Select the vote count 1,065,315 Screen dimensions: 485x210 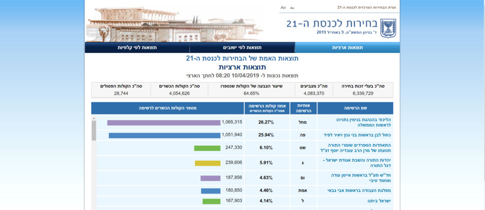point(232,122)
